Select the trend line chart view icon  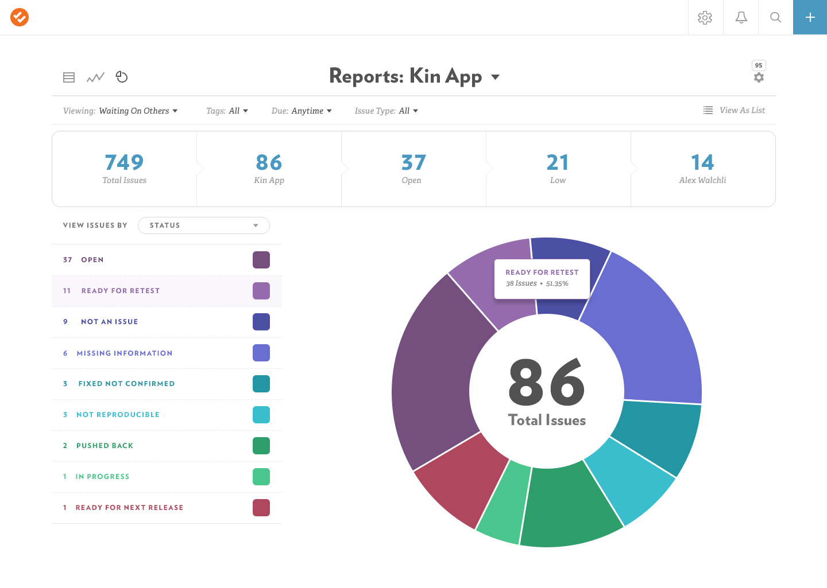[x=95, y=77]
